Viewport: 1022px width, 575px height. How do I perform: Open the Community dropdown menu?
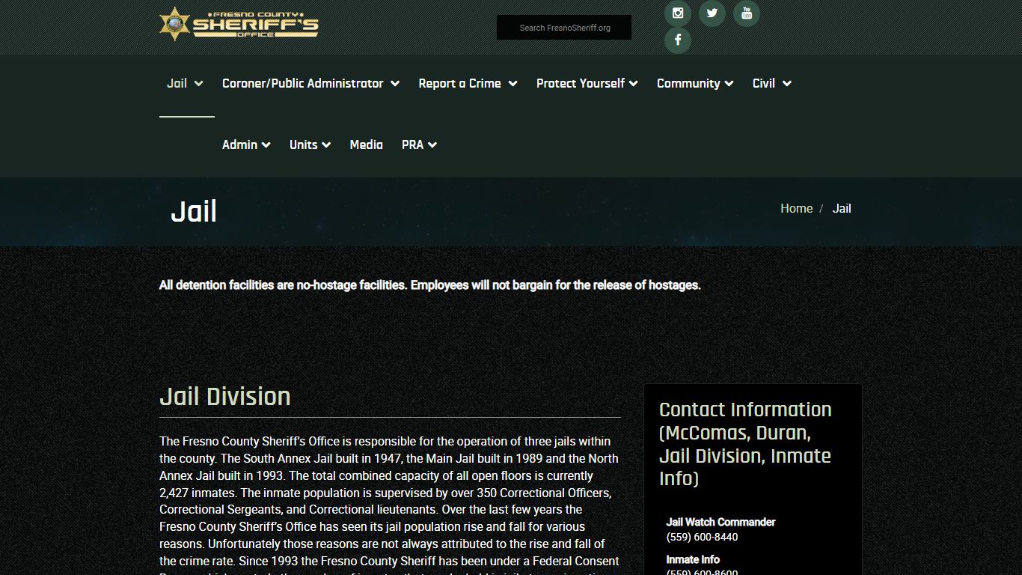[x=694, y=83]
